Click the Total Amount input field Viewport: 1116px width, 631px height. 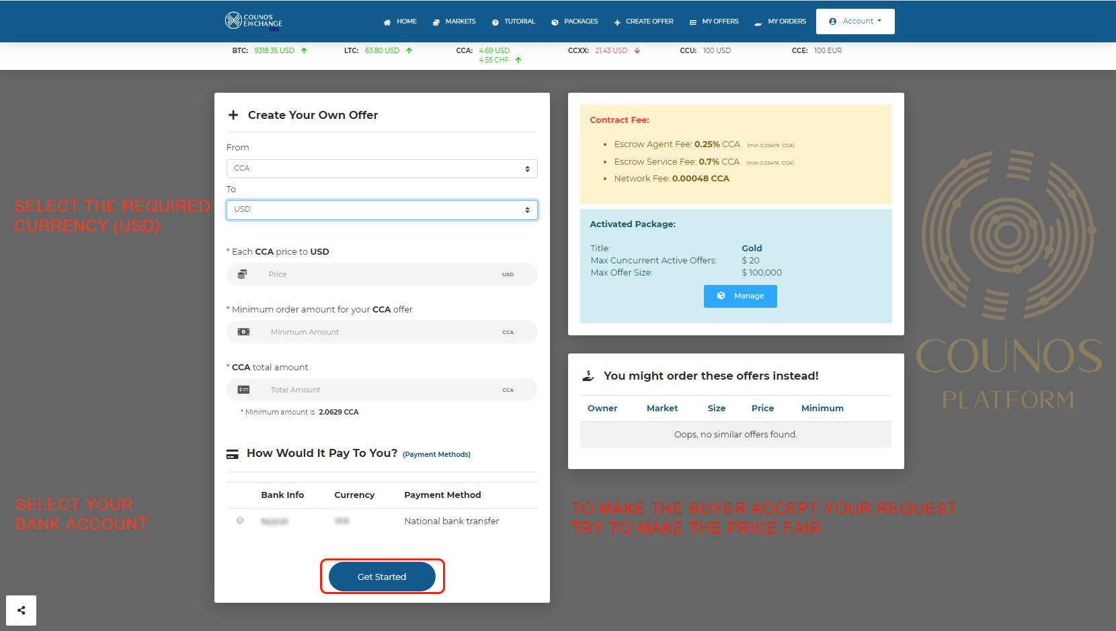[382, 390]
